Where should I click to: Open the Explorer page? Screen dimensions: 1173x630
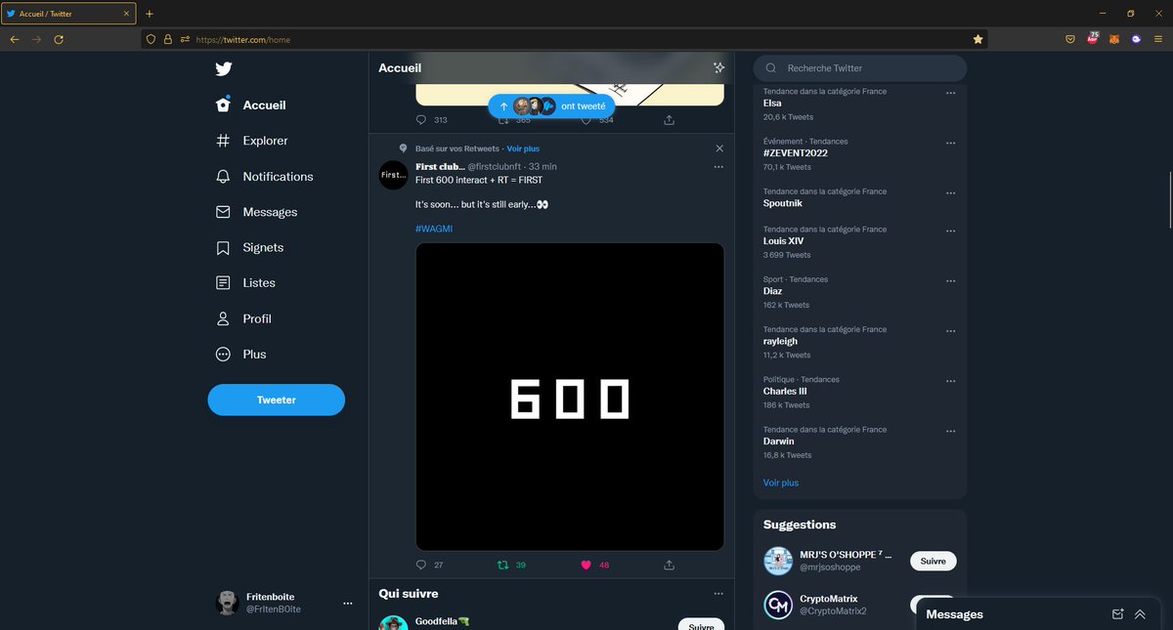252,141
